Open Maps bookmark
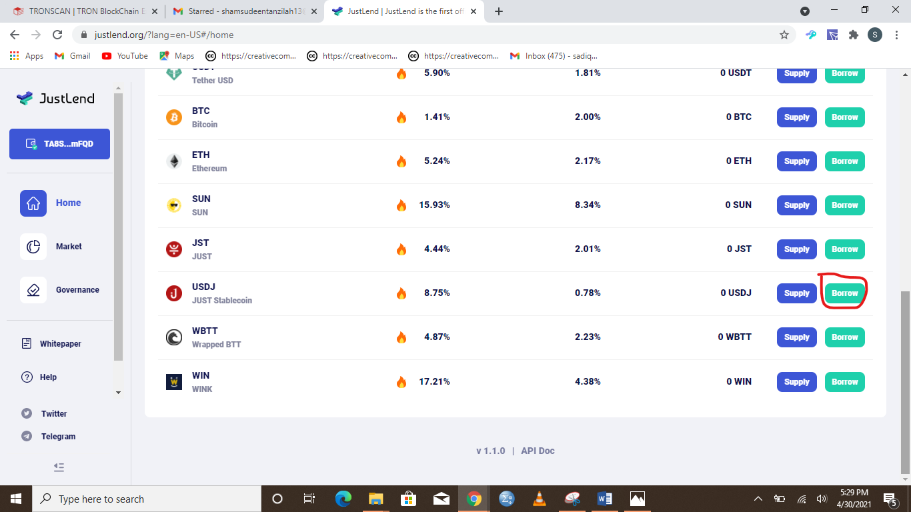Screen dimensions: 911x512 click(177, 56)
